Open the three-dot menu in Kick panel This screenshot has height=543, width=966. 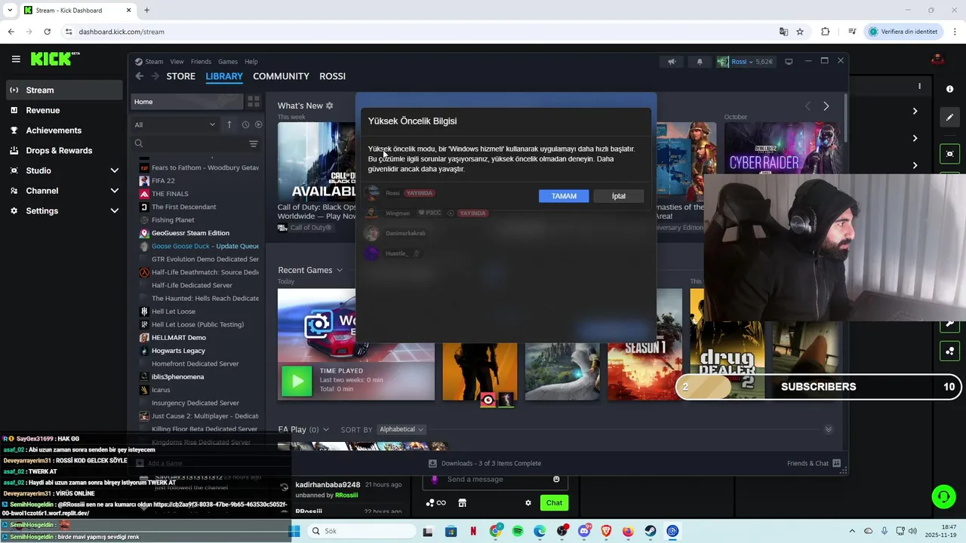click(x=919, y=86)
